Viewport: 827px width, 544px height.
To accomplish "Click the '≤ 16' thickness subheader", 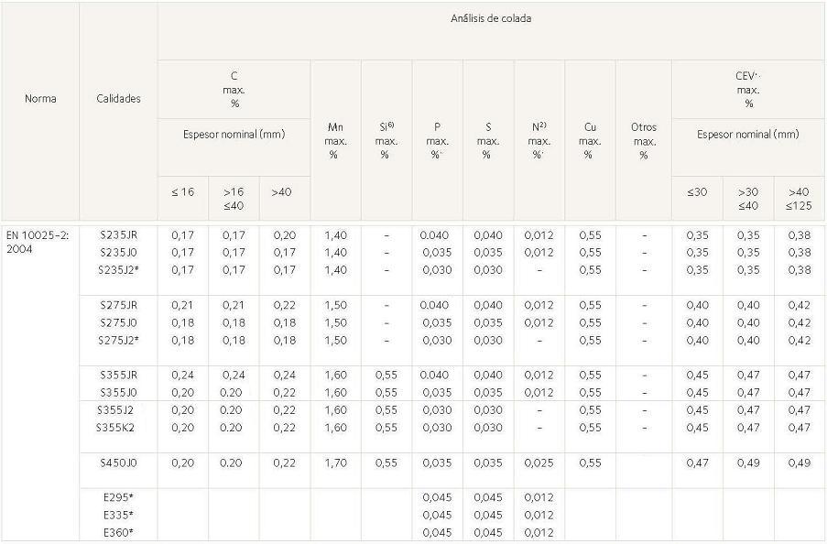I will (182, 192).
